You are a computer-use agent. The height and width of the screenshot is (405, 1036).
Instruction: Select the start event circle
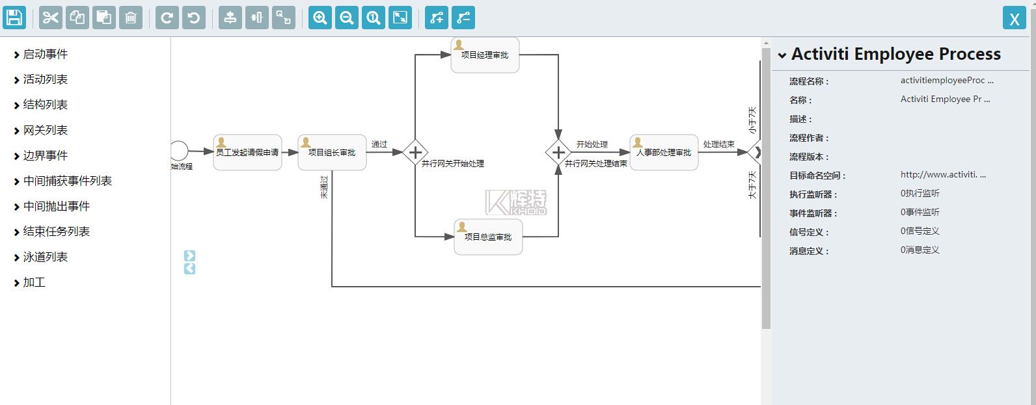click(179, 151)
